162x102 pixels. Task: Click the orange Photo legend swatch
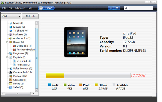coord(81,85)
